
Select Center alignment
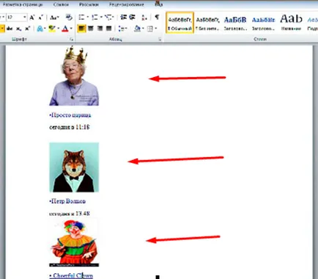(x=91, y=29)
